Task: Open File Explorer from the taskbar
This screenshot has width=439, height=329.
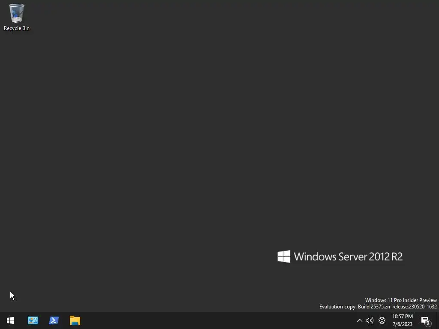Action: pyautogui.click(x=75, y=320)
